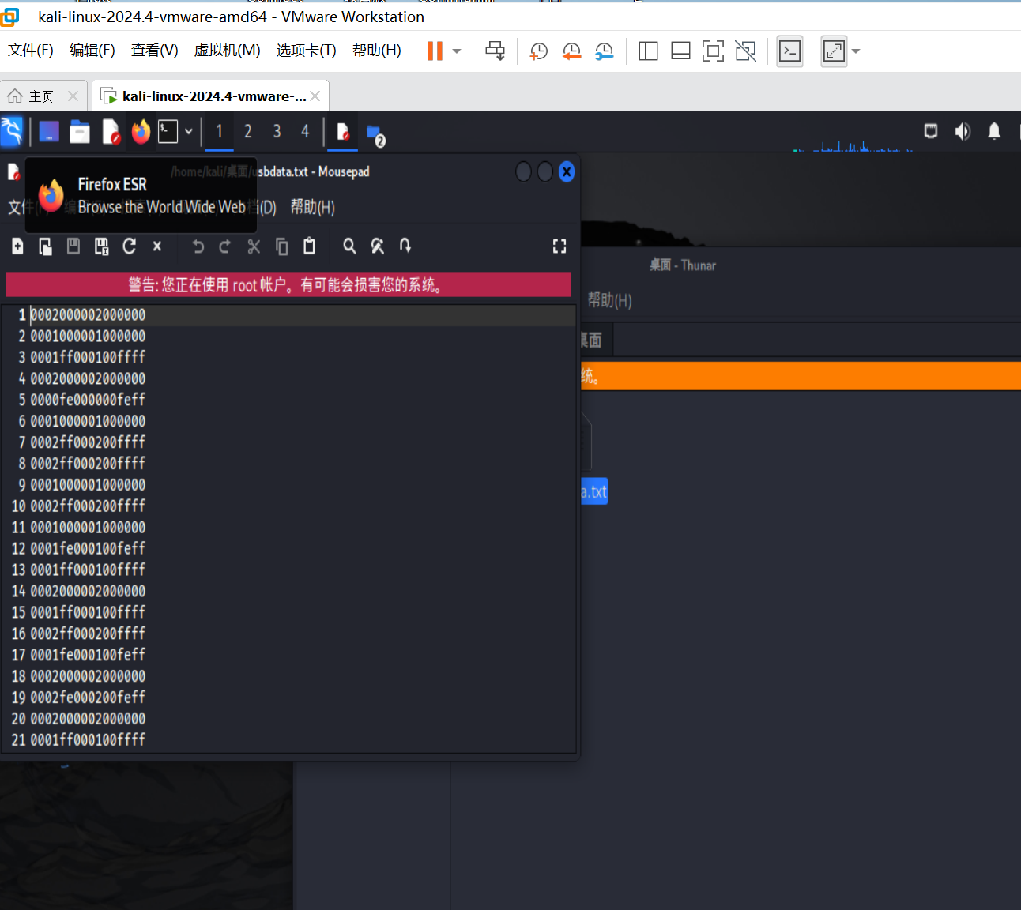1021x910 pixels.
Task: Expand the dropdown next to the pause button
Action: pyautogui.click(x=457, y=51)
